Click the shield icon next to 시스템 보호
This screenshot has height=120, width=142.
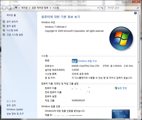tap(4, 30)
